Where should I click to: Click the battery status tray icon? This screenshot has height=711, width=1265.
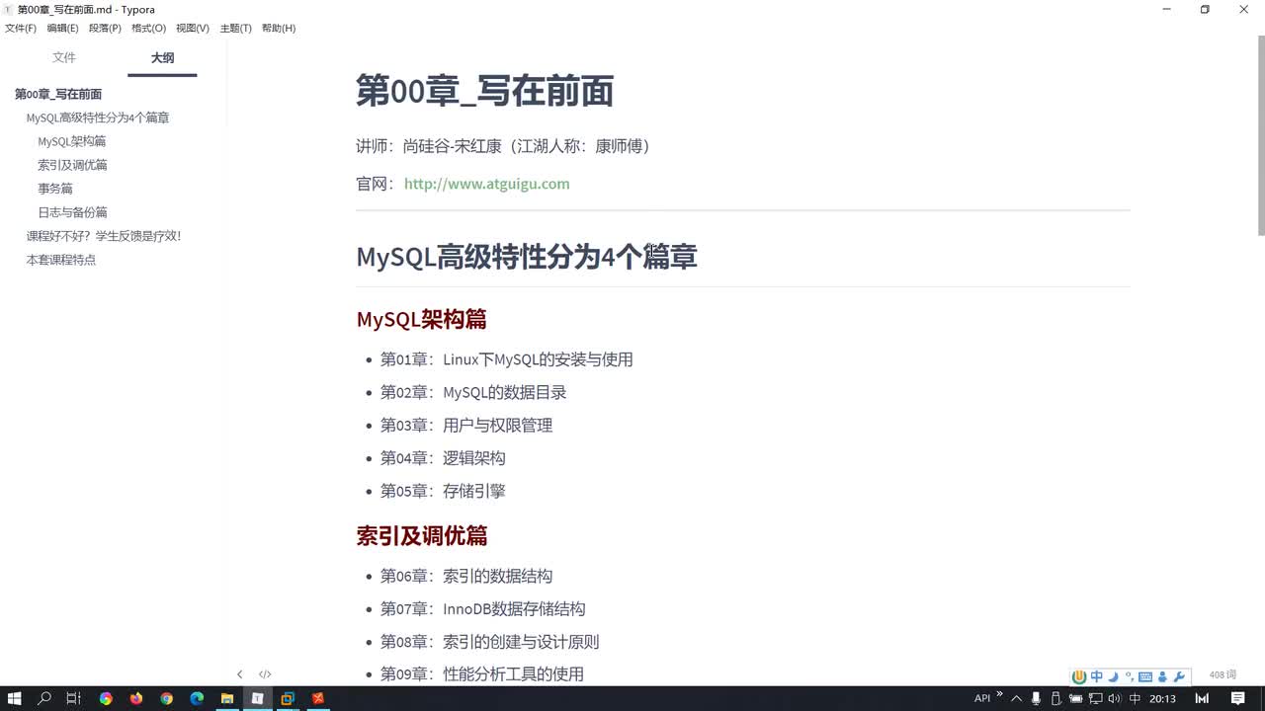point(1075,698)
